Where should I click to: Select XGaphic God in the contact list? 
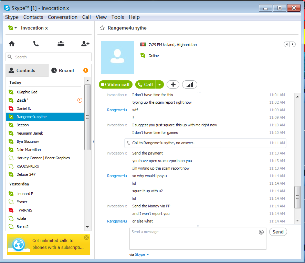pos(45,92)
